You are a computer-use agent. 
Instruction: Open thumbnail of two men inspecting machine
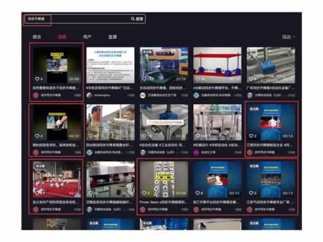click(111, 122)
